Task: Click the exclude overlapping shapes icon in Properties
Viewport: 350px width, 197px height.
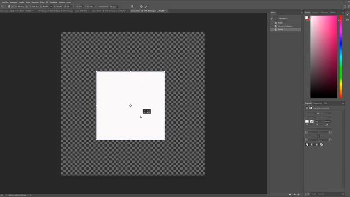Action: (x=322, y=144)
